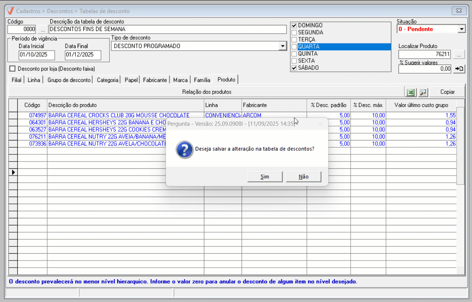The image size is (472, 302).
Task: Click the Excel export icon
Action: click(x=410, y=92)
